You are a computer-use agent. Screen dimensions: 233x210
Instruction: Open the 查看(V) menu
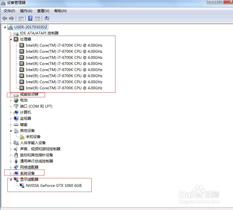[43, 11]
